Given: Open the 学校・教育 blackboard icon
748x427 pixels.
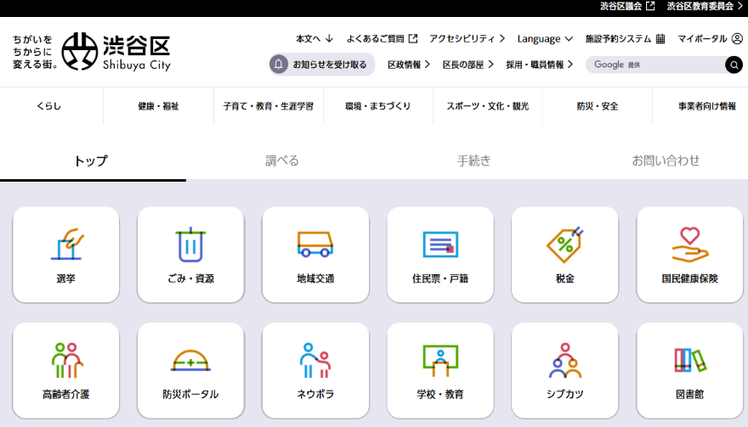Looking at the screenshot, I should 440,371.
